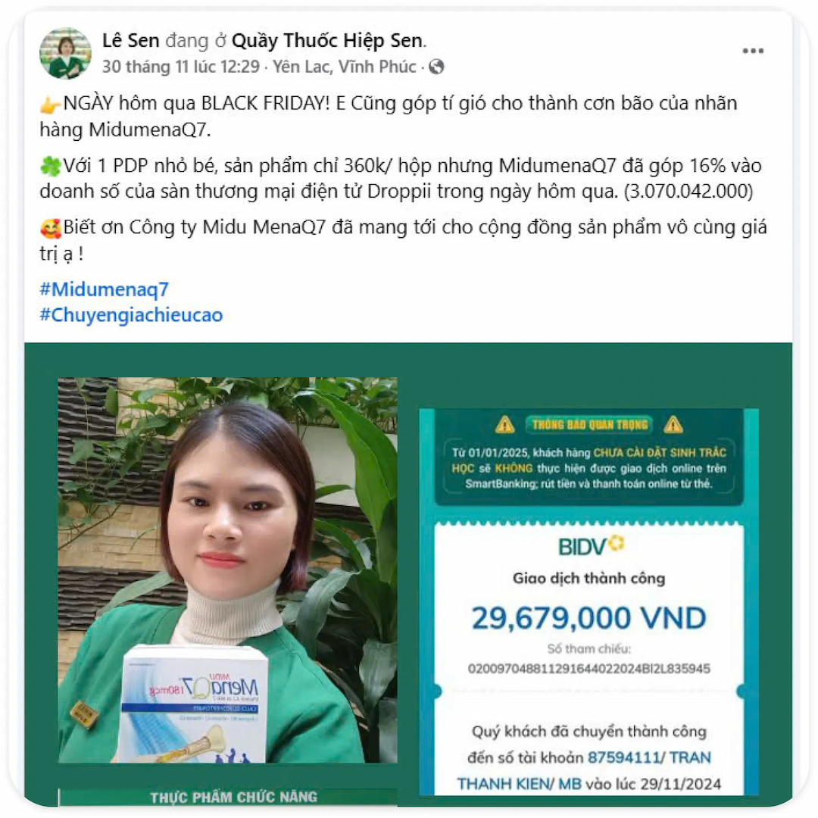Click the Thực phẩm chức năng caption bar
Image resolution: width=818 pixels, height=818 pixels.
228,797
